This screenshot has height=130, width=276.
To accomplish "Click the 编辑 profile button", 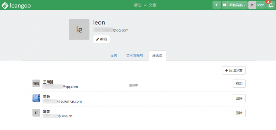I will click(101, 39).
